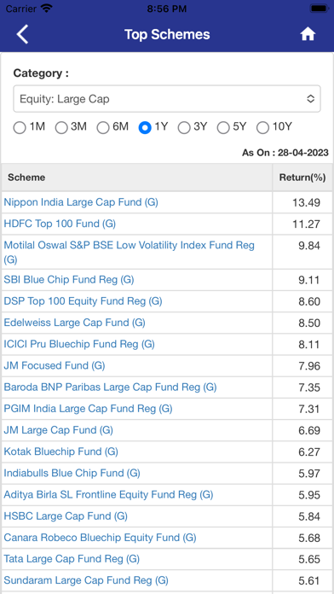Click the 7.96 return value
This screenshot has height=594, width=334.
pos(309,366)
